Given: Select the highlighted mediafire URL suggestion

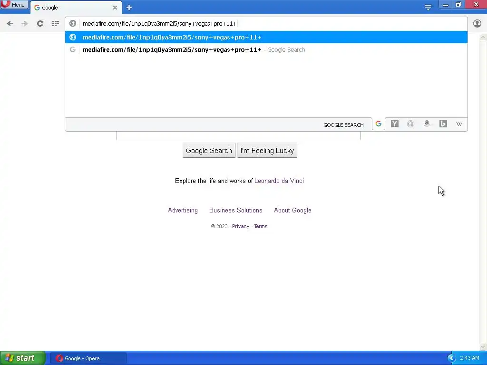Looking at the screenshot, I should [266, 37].
